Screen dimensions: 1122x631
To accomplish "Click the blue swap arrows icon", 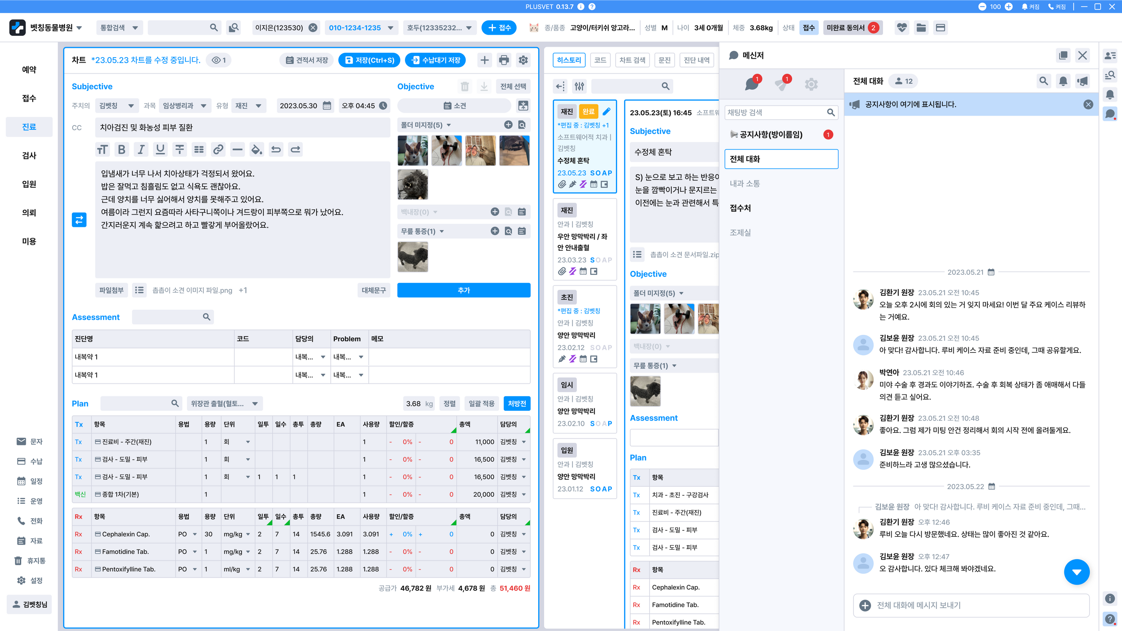I will coord(79,220).
